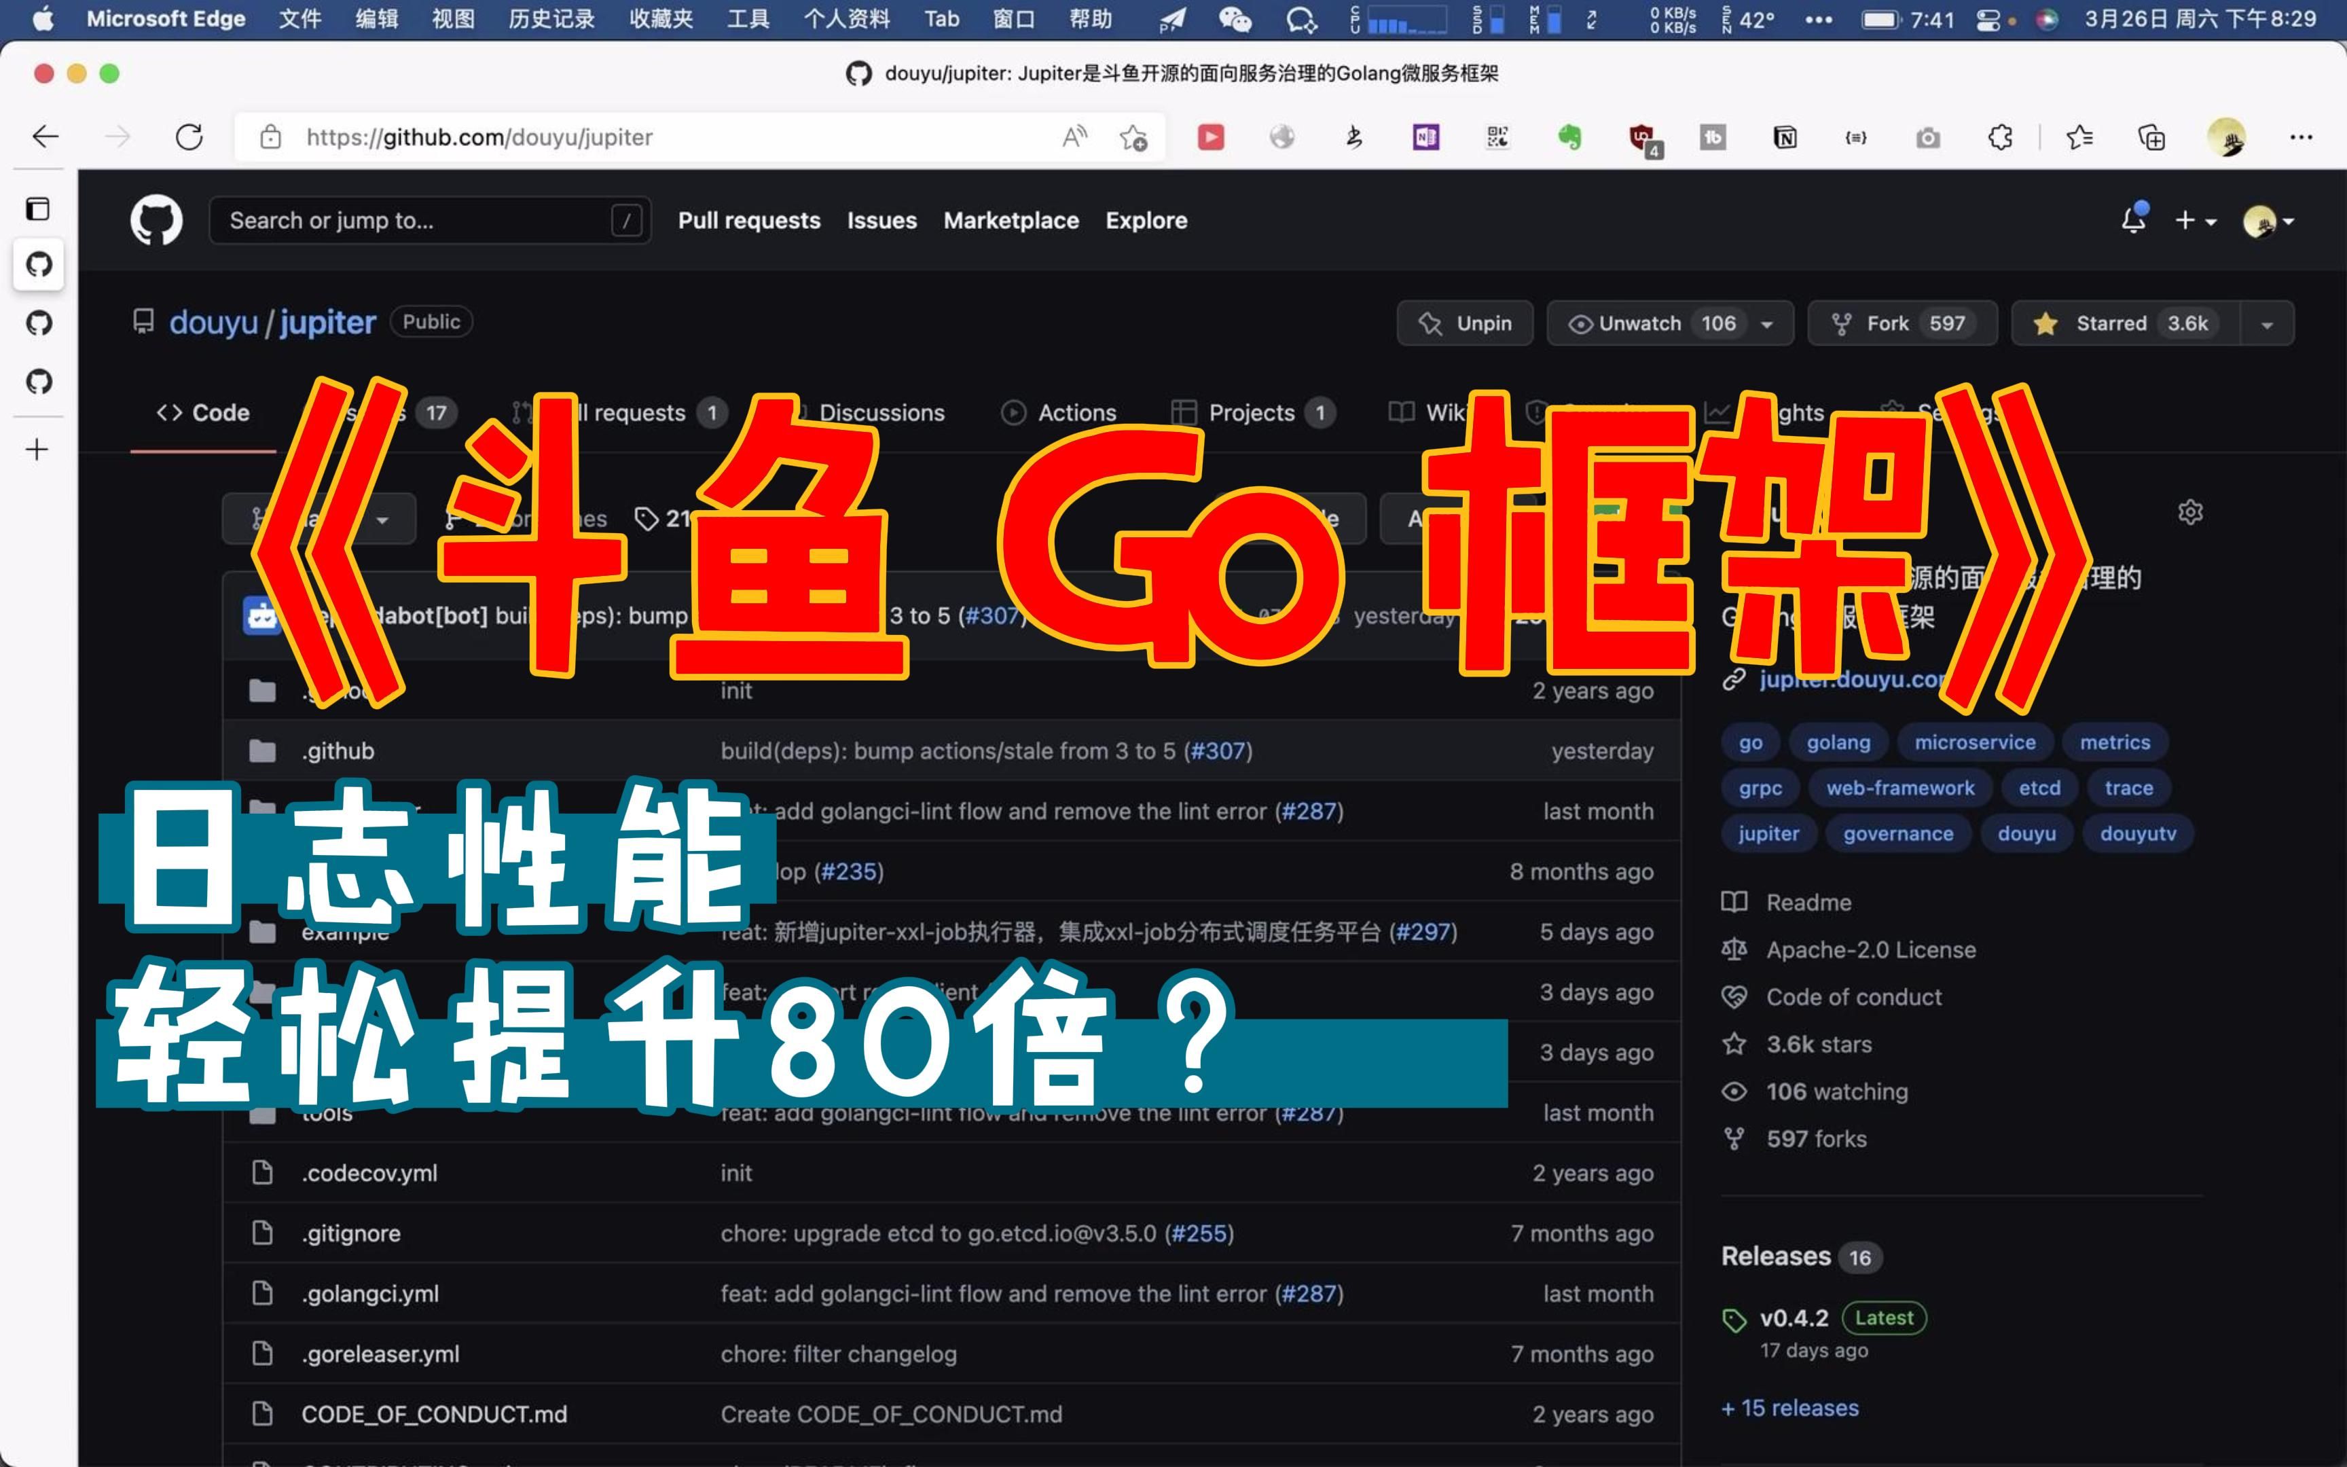2347x1467 pixels.
Task: Expand the Starred lists dropdown arrow
Action: (2266, 324)
